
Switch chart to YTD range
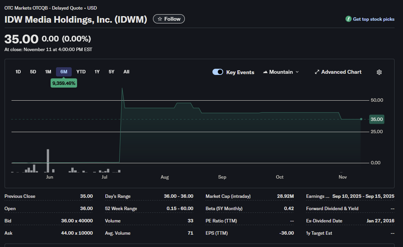[81, 72]
